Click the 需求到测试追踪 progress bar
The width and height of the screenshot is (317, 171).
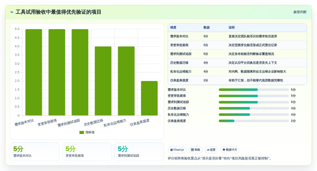coord(254,102)
